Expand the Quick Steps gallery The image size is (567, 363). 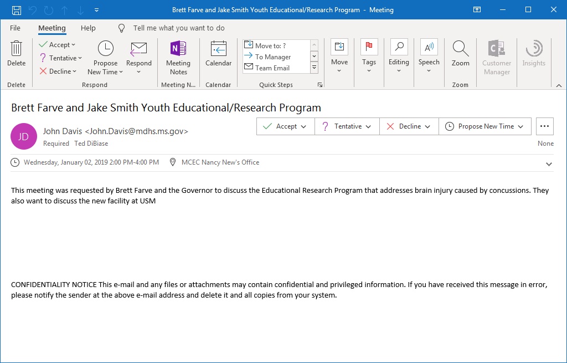click(314, 68)
